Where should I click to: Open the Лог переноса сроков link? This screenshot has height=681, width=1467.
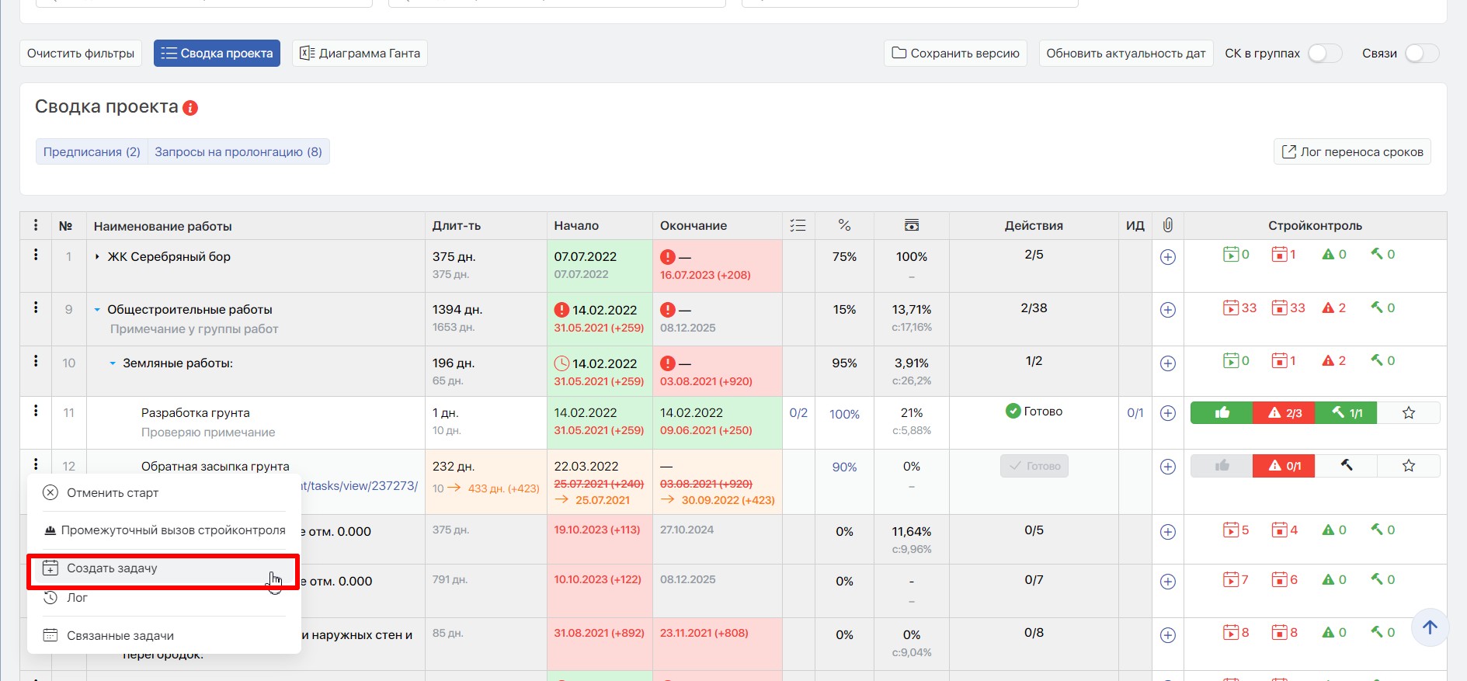(x=1352, y=152)
